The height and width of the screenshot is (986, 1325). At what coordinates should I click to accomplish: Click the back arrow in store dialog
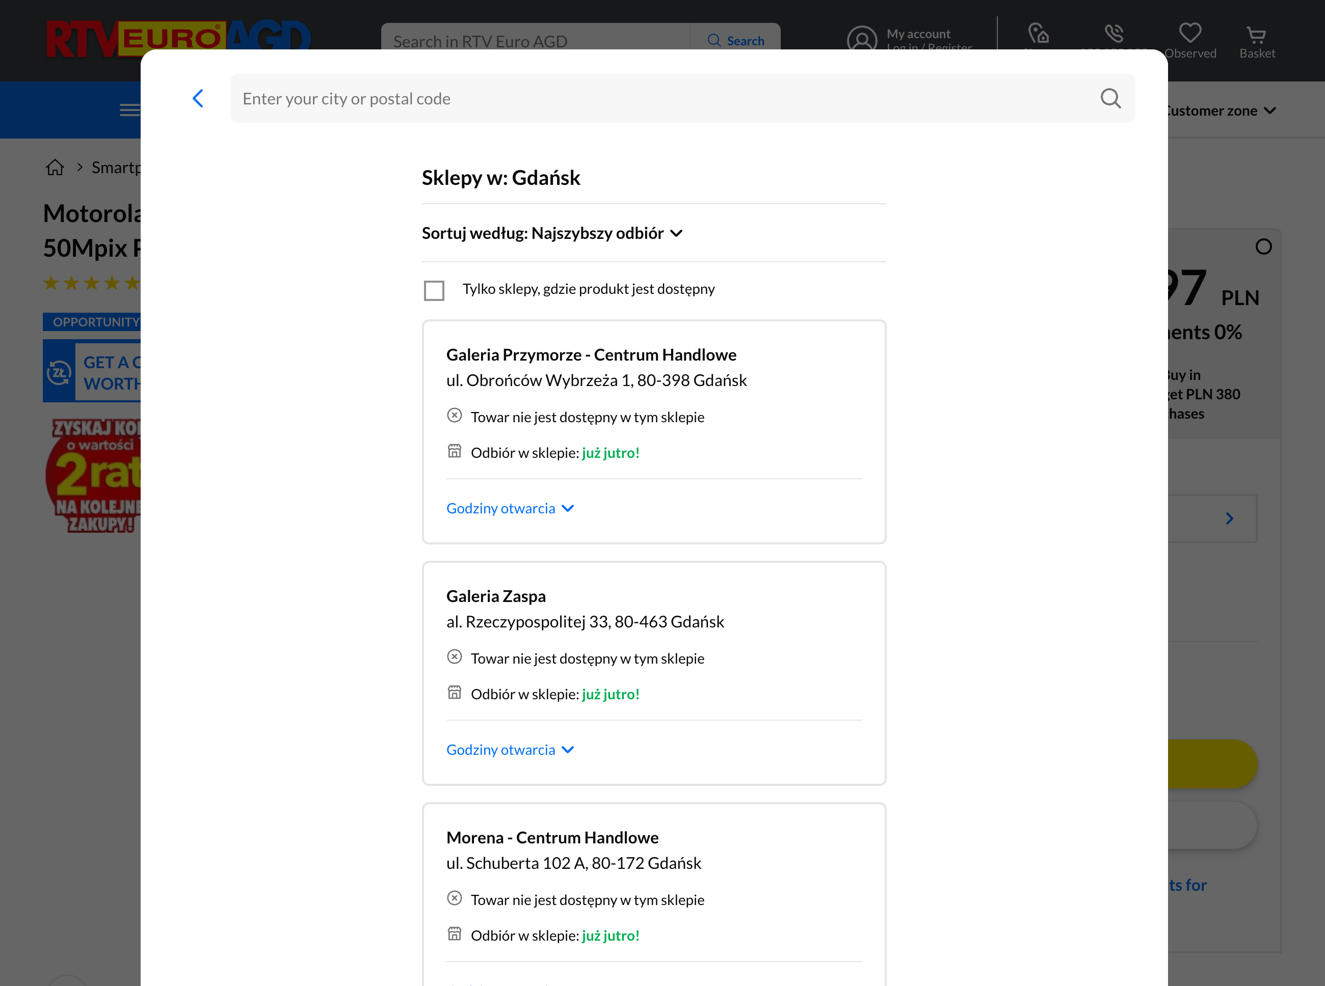point(198,98)
